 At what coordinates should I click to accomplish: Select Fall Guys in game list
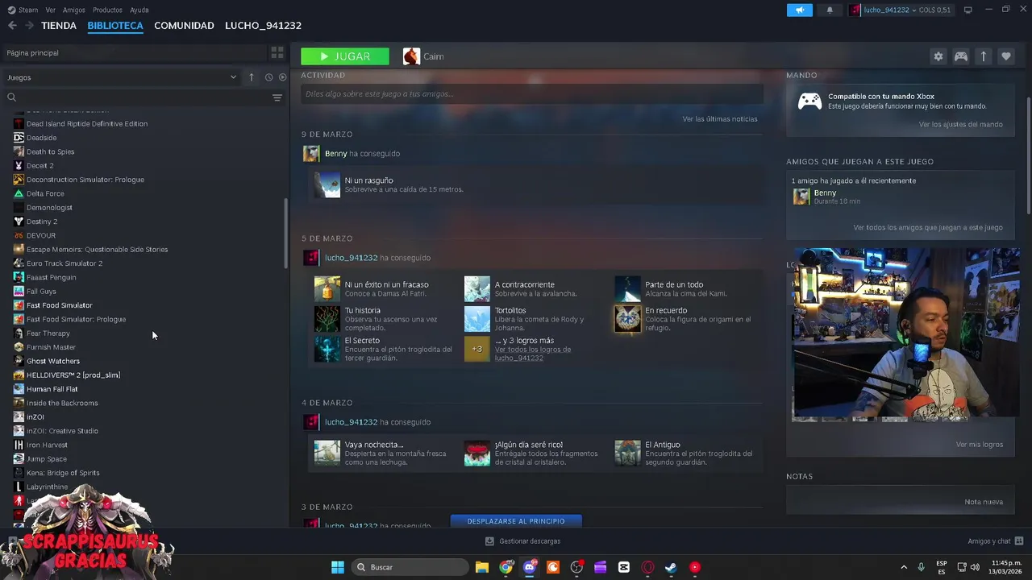[41, 292]
